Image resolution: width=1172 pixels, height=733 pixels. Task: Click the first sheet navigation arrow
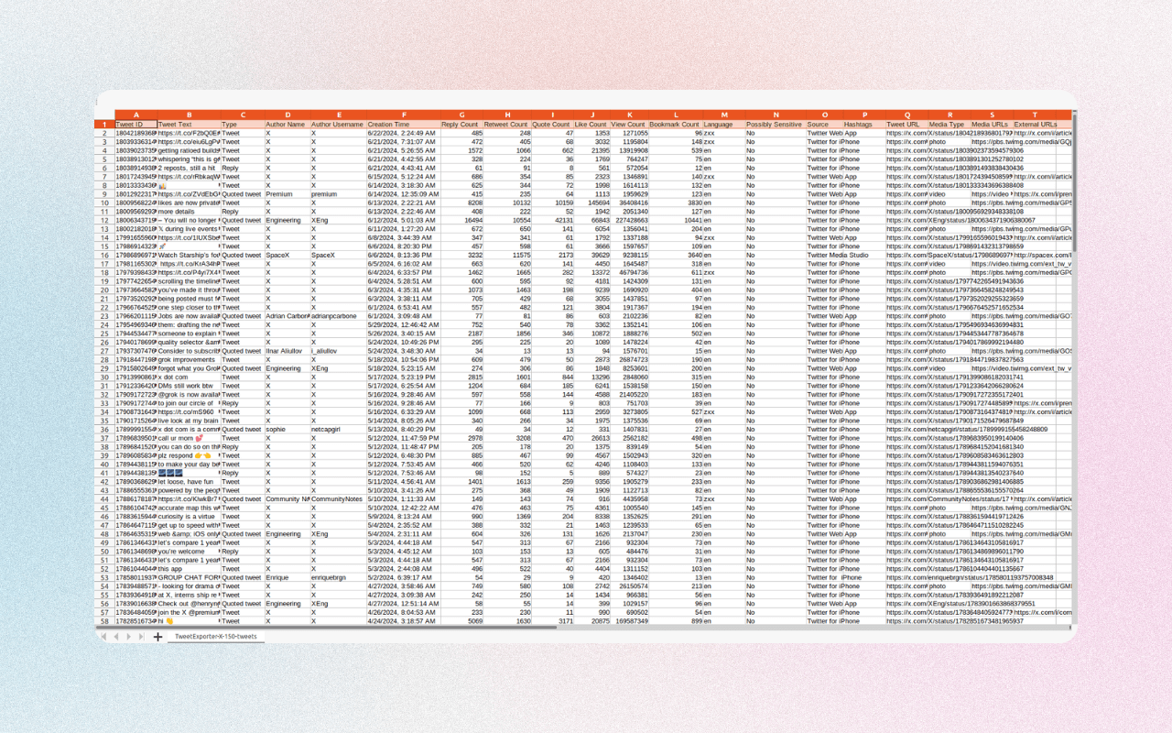(x=103, y=636)
